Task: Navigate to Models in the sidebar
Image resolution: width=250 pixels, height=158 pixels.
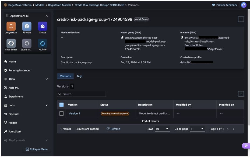Action: [13, 123]
